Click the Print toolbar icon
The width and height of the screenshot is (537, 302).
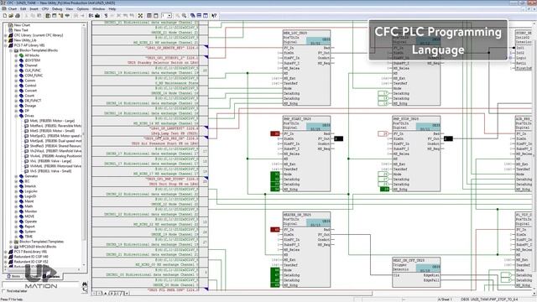click(18, 16)
